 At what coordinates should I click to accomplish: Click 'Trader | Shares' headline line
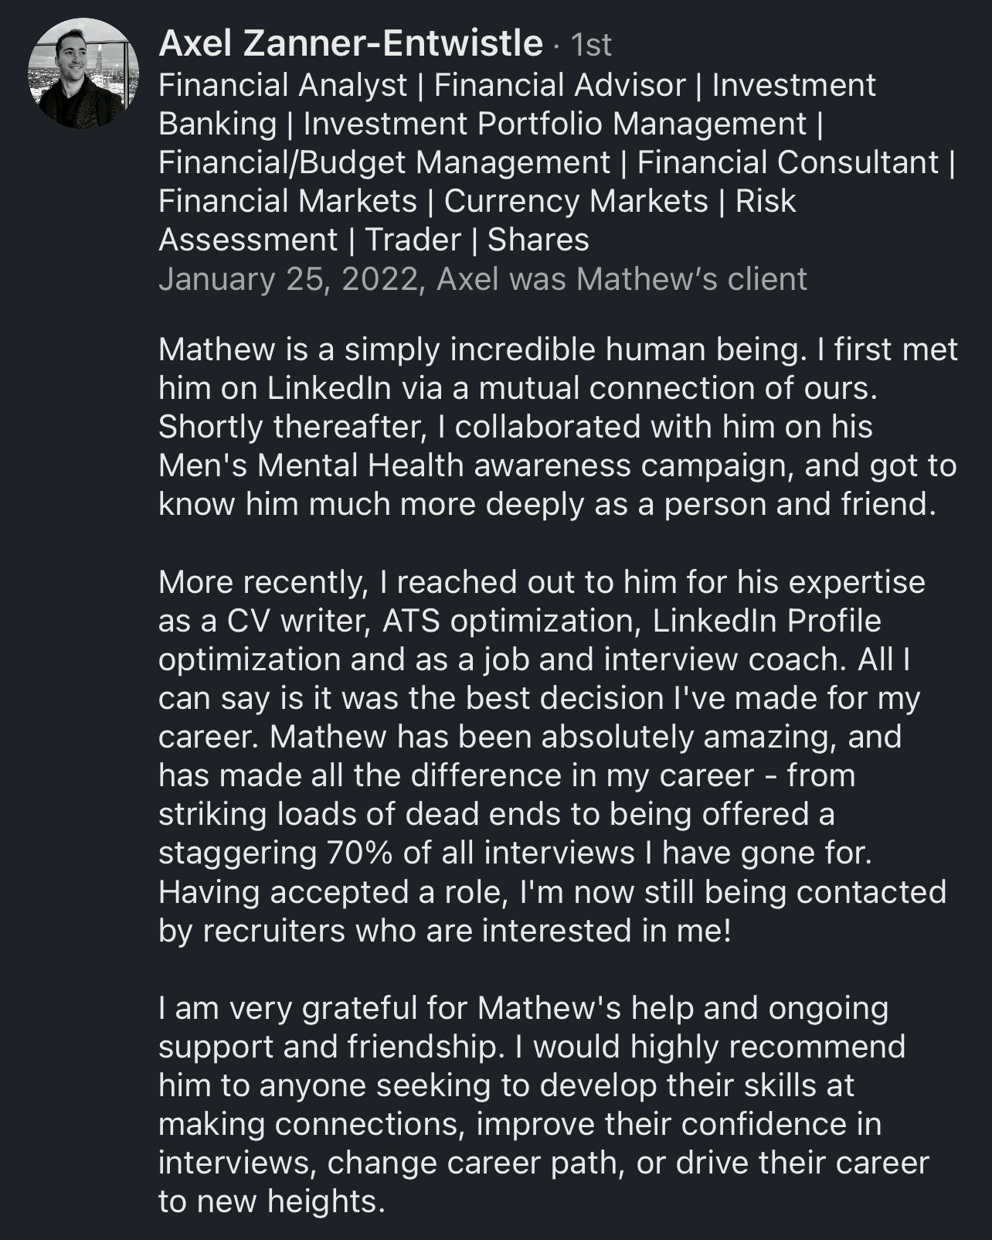click(477, 240)
